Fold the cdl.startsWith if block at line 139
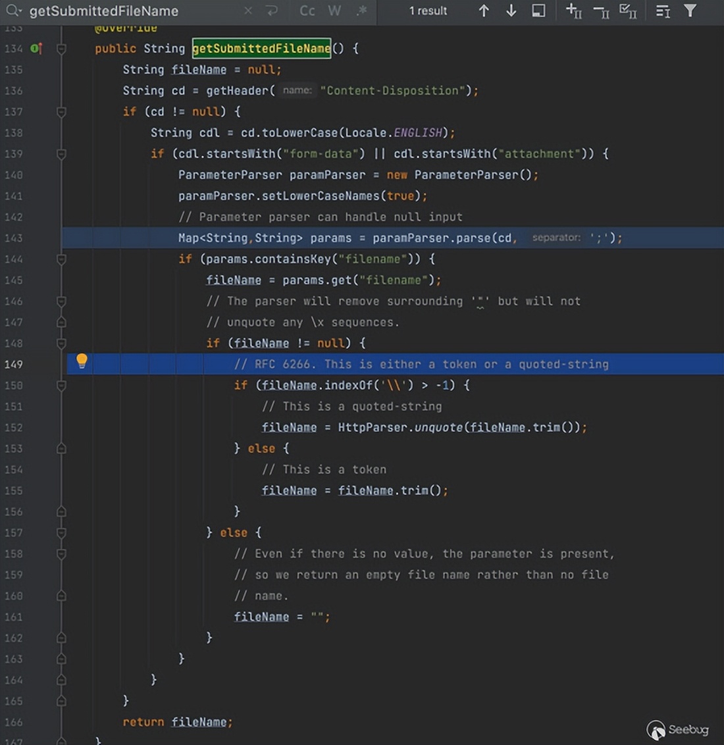Screen dimensions: 724x745 pyautogui.click(x=61, y=154)
